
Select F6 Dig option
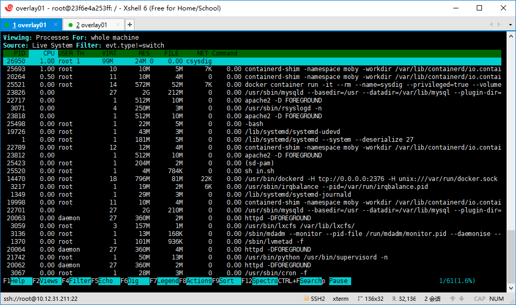pyautogui.click(x=135, y=281)
